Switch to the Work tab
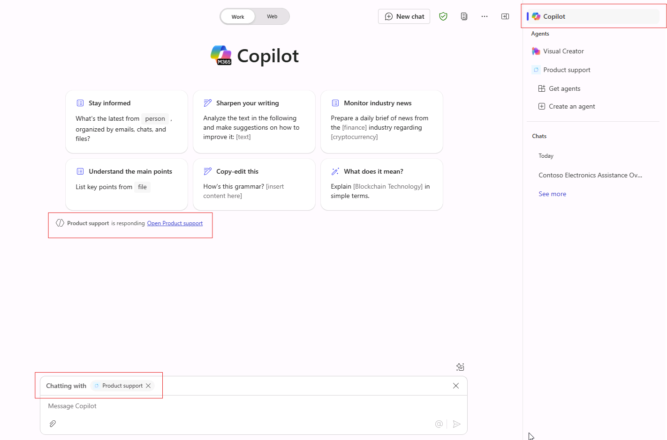Screen dimensions: 667x440 click(238, 17)
